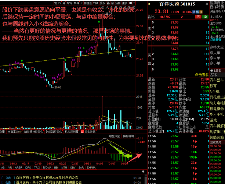
Task: Click the announcements list scrollbar
Action: (x=146, y=179)
